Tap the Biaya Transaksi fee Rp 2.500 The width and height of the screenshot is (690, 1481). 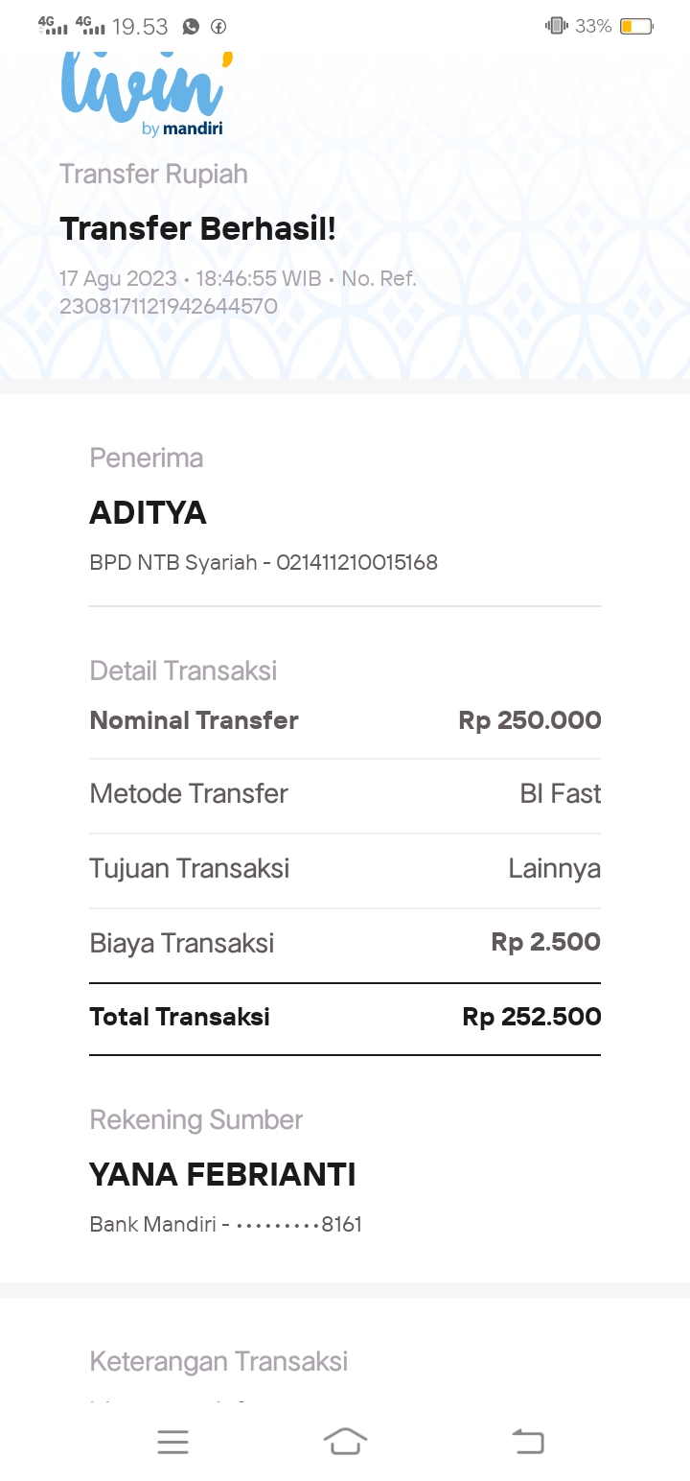tap(546, 942)
